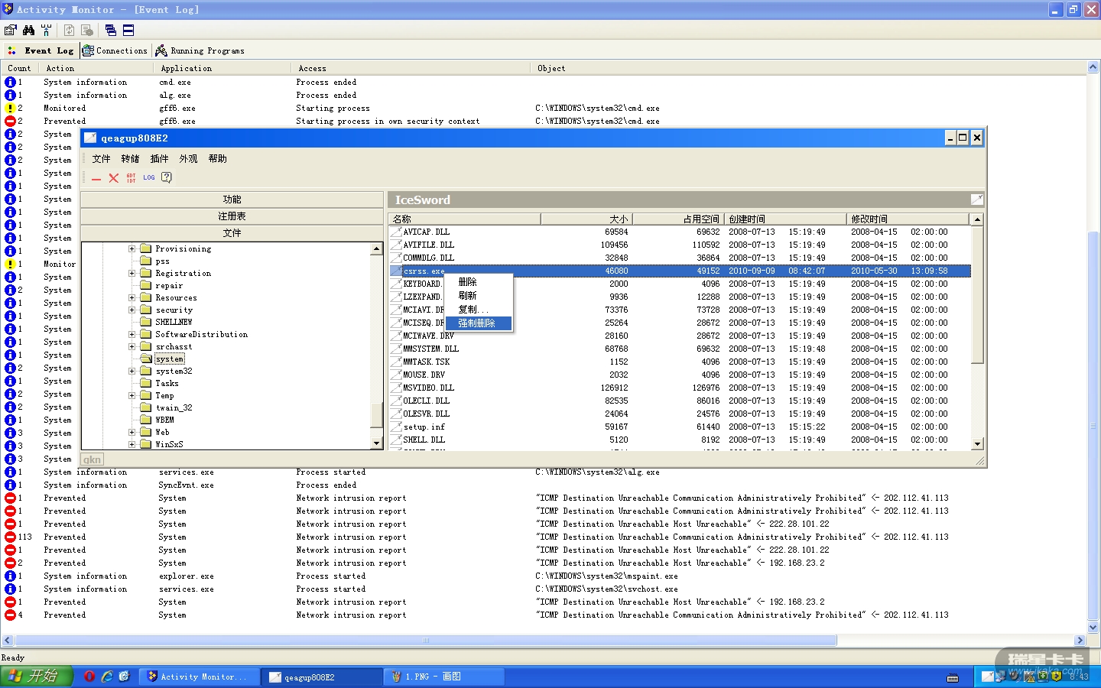Click the cascade windows toolbar icon
The height and width of the screenshot is (688, 1101).
[x=111, y=30]
